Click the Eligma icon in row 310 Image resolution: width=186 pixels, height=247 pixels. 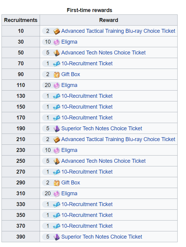(56, 194)
